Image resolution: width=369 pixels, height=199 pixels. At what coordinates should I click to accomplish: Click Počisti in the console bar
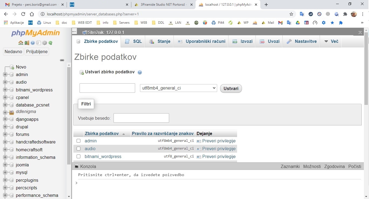pyautogui.click(x=355, y=166)
